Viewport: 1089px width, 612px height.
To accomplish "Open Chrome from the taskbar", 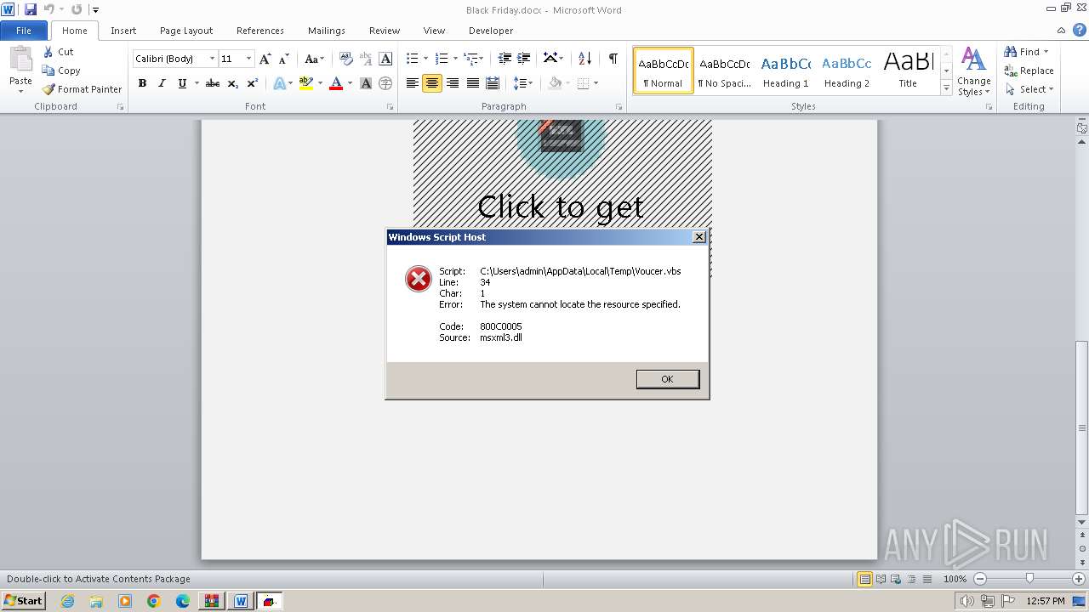I will [x=154, y=601].
